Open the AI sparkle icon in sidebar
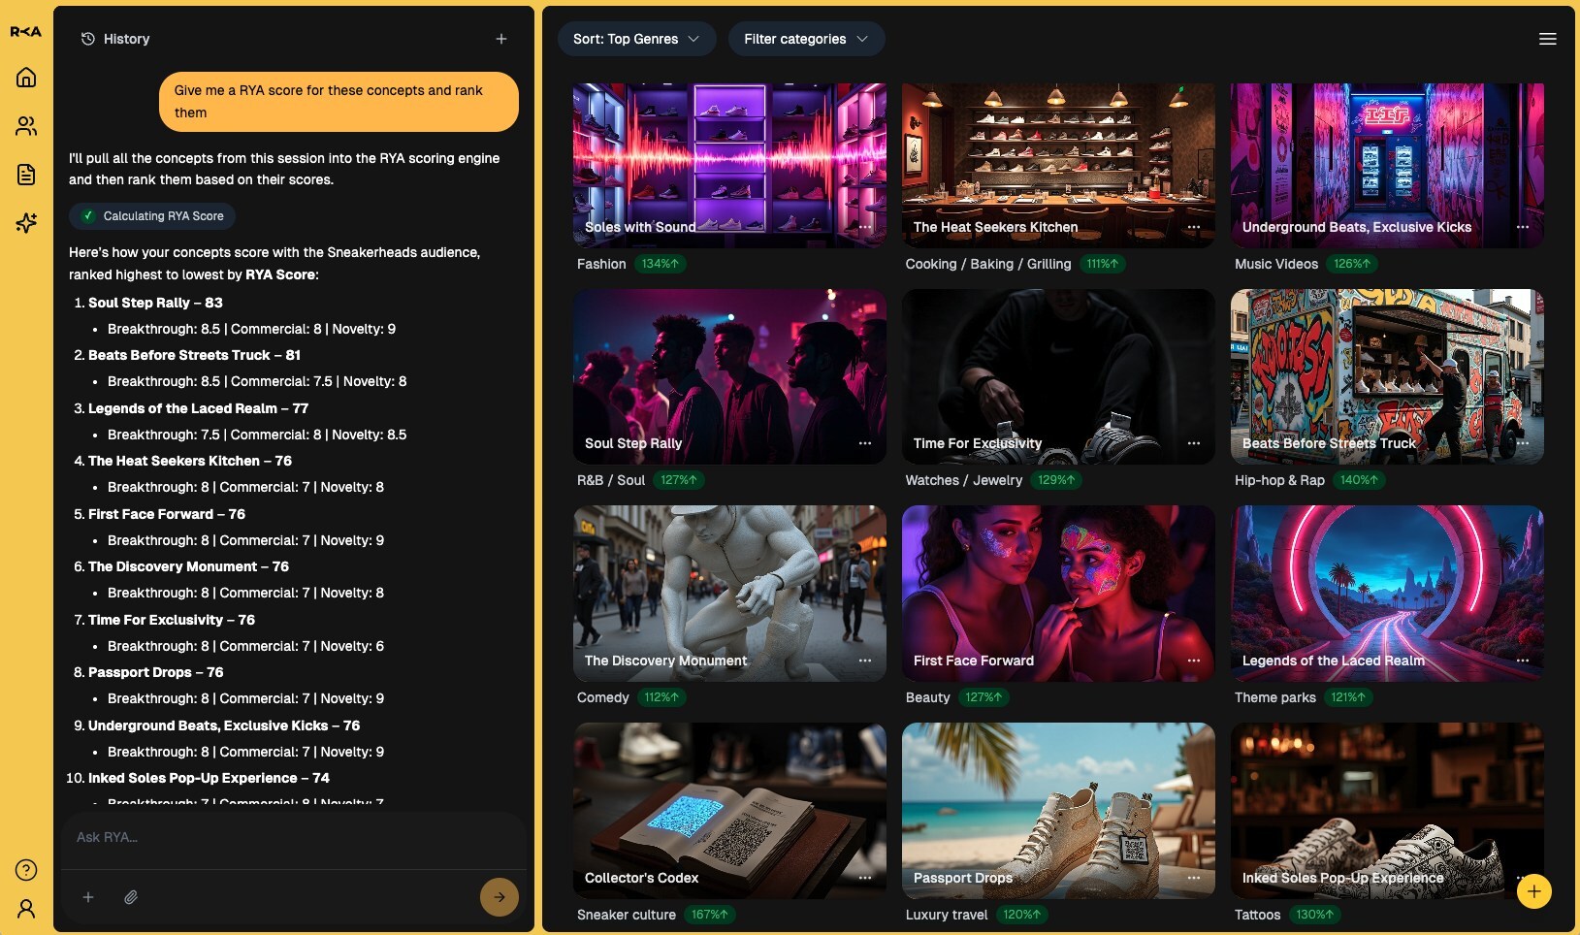The height and width of the screenshot is (935, 1580). point(26,223)
